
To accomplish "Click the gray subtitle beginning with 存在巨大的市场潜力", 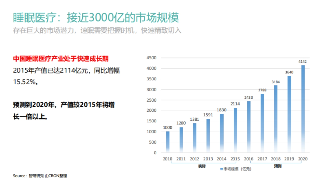I will (97, 30).
